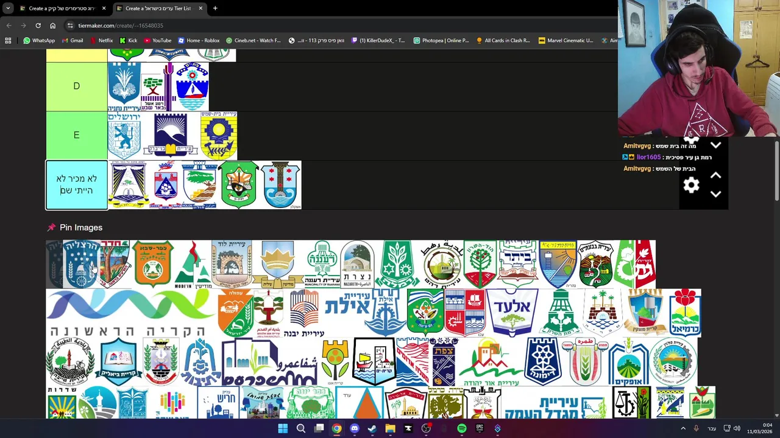
Task: Click the up chevron beside the gear
Action: [715, 175]
